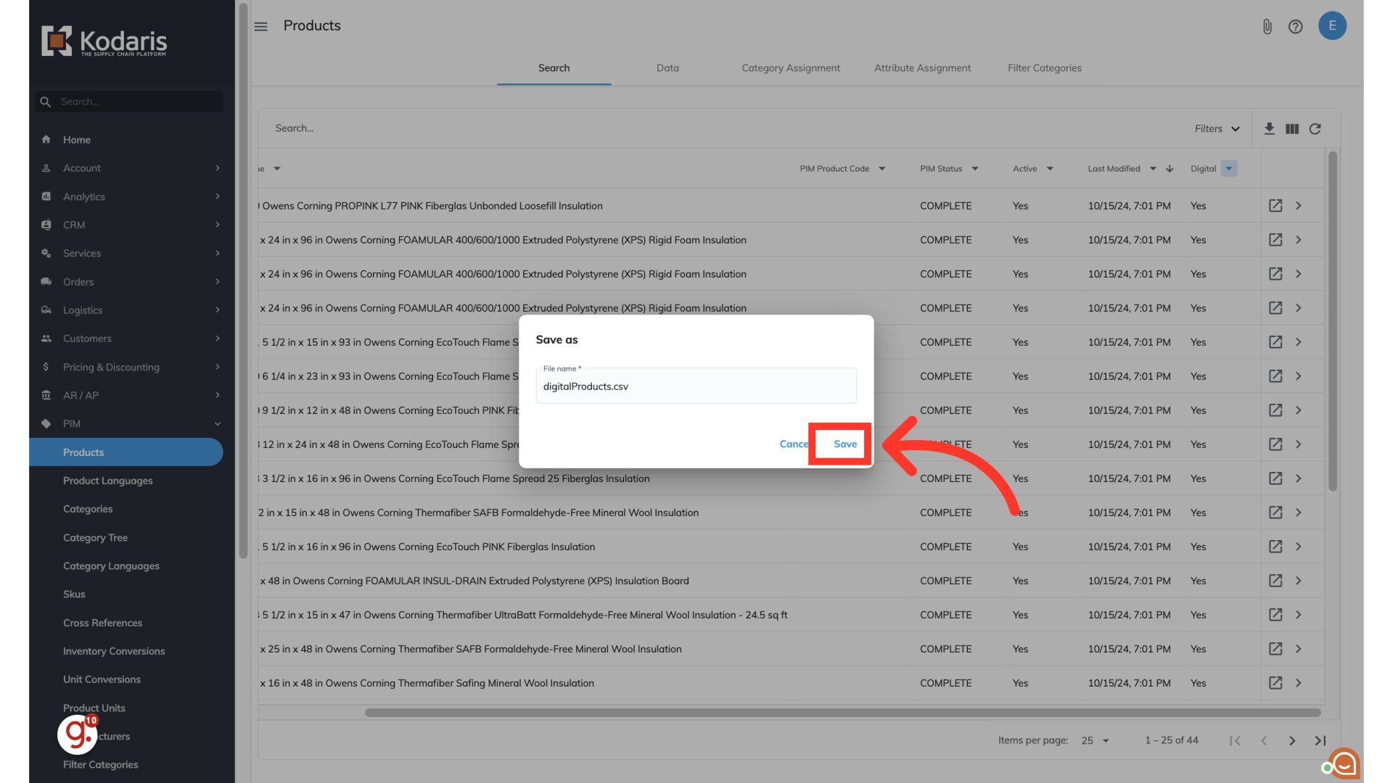Open the Category Assignment tab
Image resolution: width=1393 pixels, height=783 pixels.
click(790, 67)
